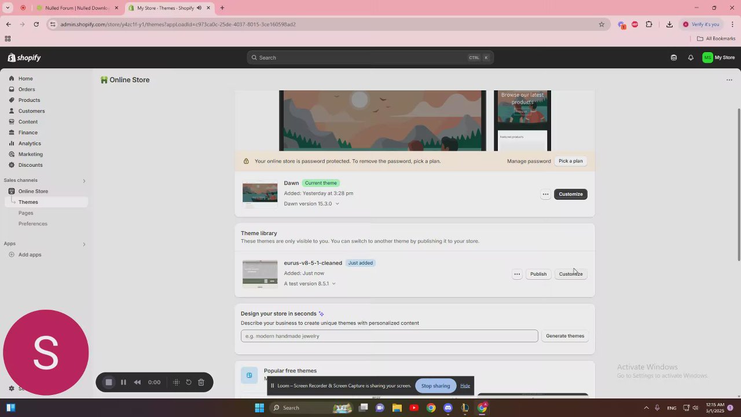Select Online Store sales channel

[x=33, y=192]
